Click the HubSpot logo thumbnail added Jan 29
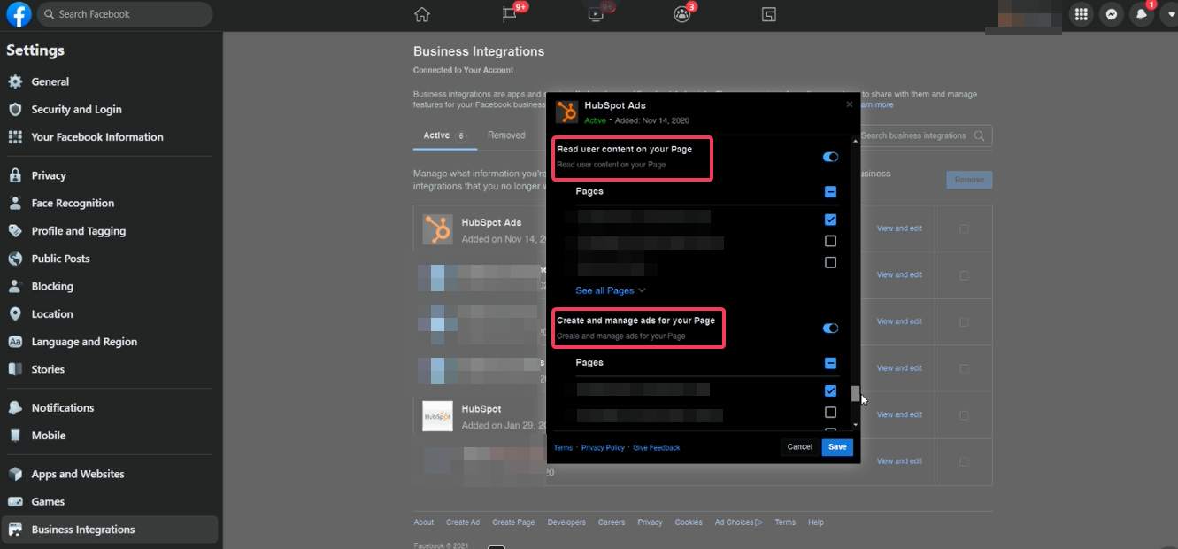This screenshot has width=1178, height=549. [x=437, y=416]
